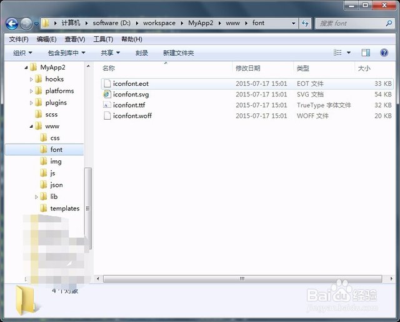
Task: Open the 组织 dropdown
Action: 22,53
